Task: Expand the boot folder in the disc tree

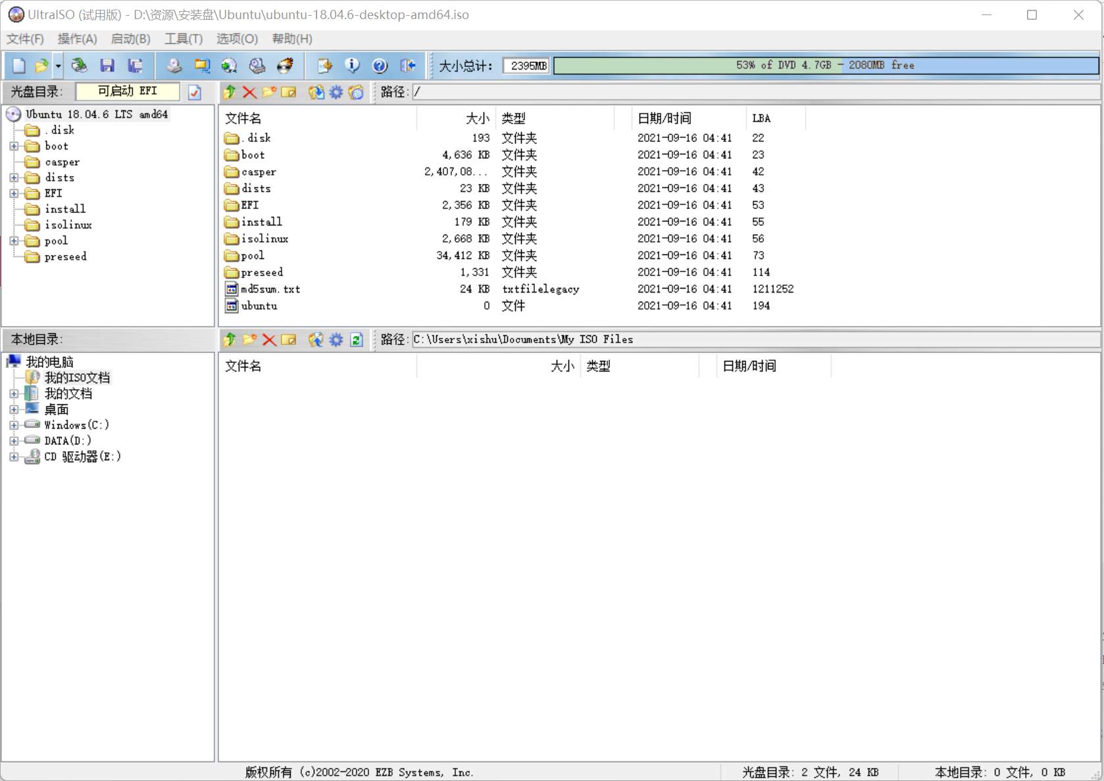Action: (14, 146)
